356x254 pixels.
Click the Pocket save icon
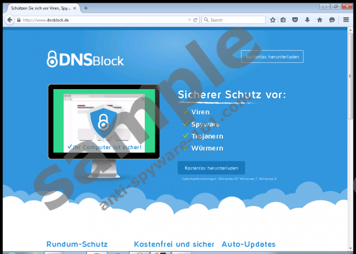(295, 20)
